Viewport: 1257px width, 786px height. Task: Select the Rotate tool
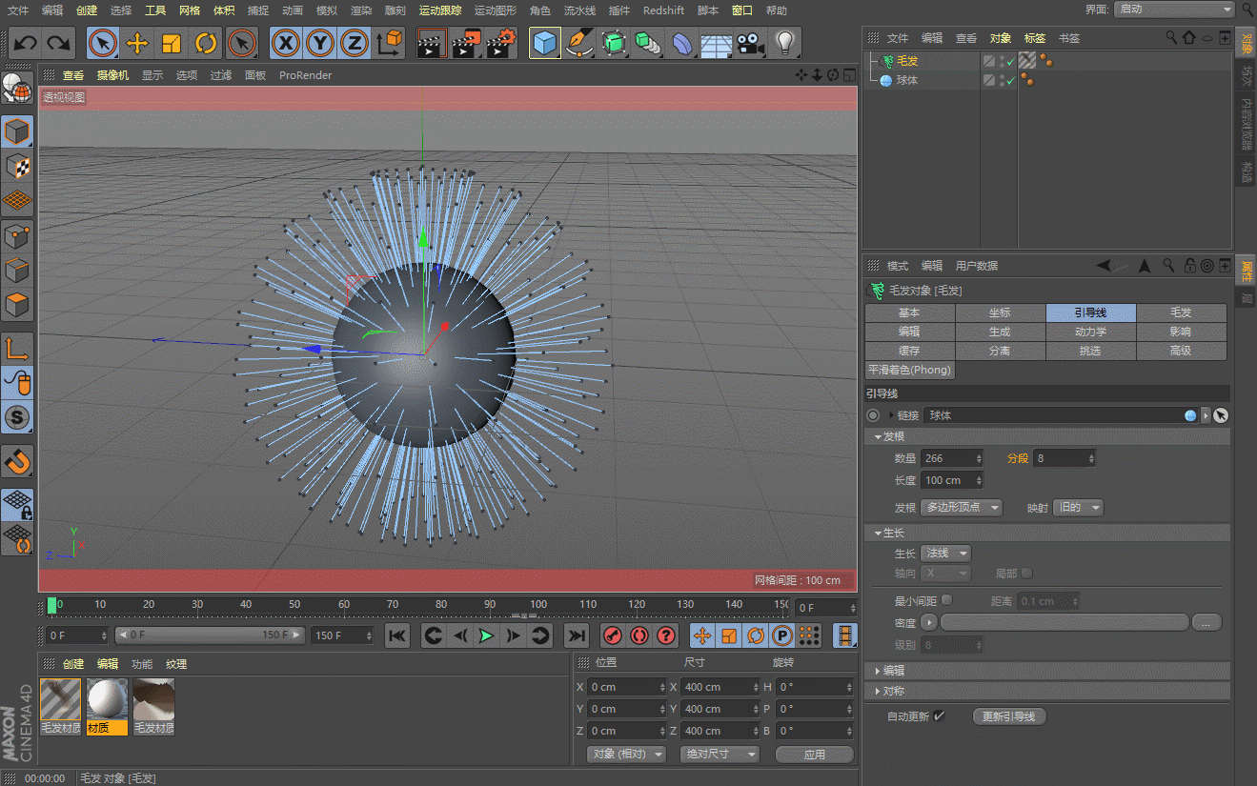pyautogui.click(x=206, y=43)
